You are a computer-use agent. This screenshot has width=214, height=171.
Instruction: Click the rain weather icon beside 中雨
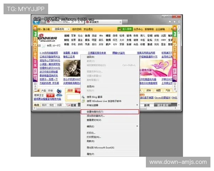[x=44, y=46]
